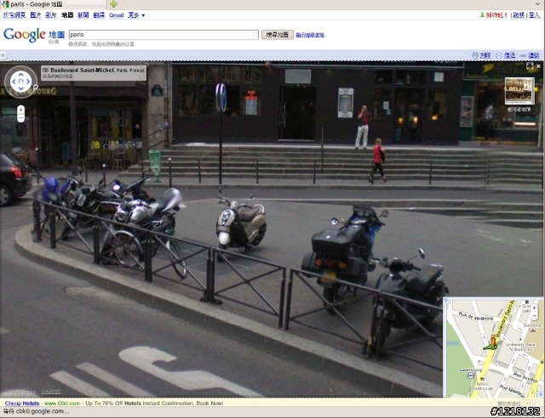The height and width of the screenshot is (418, 545).
Task: Pan Street View up with the up arrow
Action: [x=20, y=74]
